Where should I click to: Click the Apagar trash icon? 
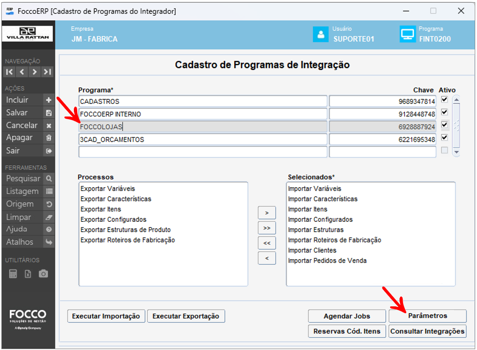pyautogui.click(x=49, y=138)
